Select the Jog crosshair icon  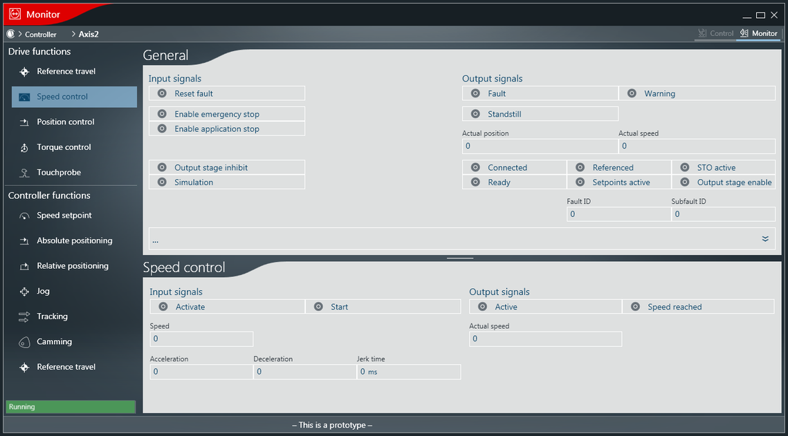pyautogui.click(x=24, y=292)
